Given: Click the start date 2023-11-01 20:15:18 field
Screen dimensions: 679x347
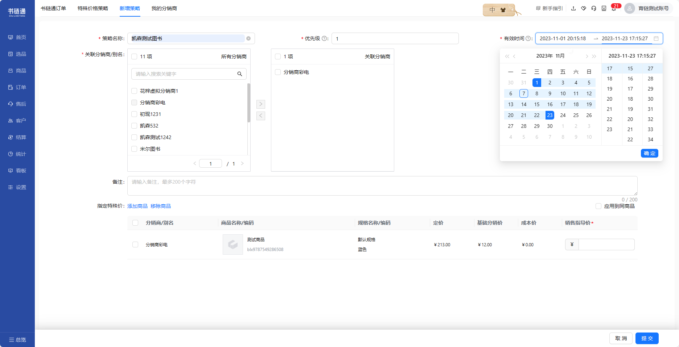Looking at the screenshot, I should pos(563,38).
